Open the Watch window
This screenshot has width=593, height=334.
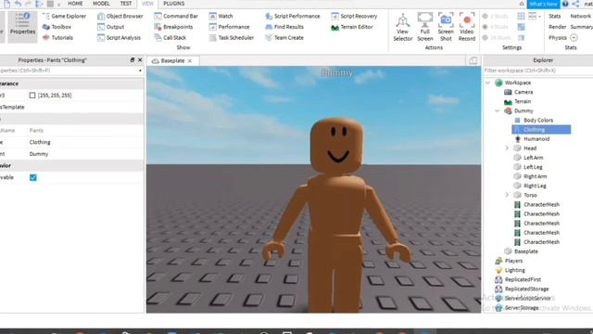point(221,17)
